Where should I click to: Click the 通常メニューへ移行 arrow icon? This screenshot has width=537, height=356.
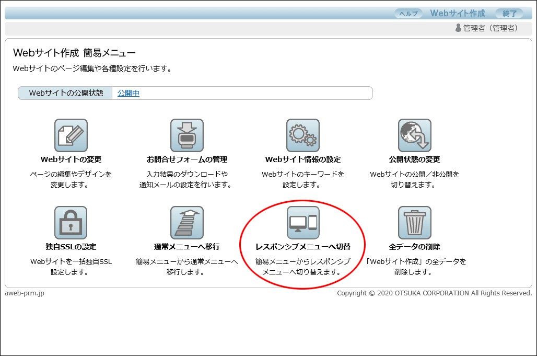tap(187, 223)
